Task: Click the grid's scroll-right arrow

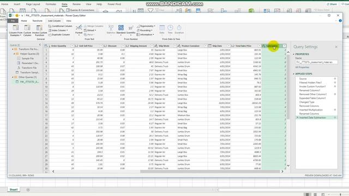Action: (x=282, y=171)
